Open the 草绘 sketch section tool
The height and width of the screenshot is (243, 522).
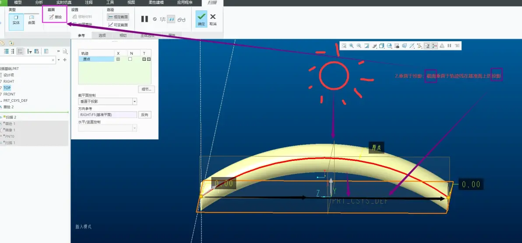coord(55,17)
